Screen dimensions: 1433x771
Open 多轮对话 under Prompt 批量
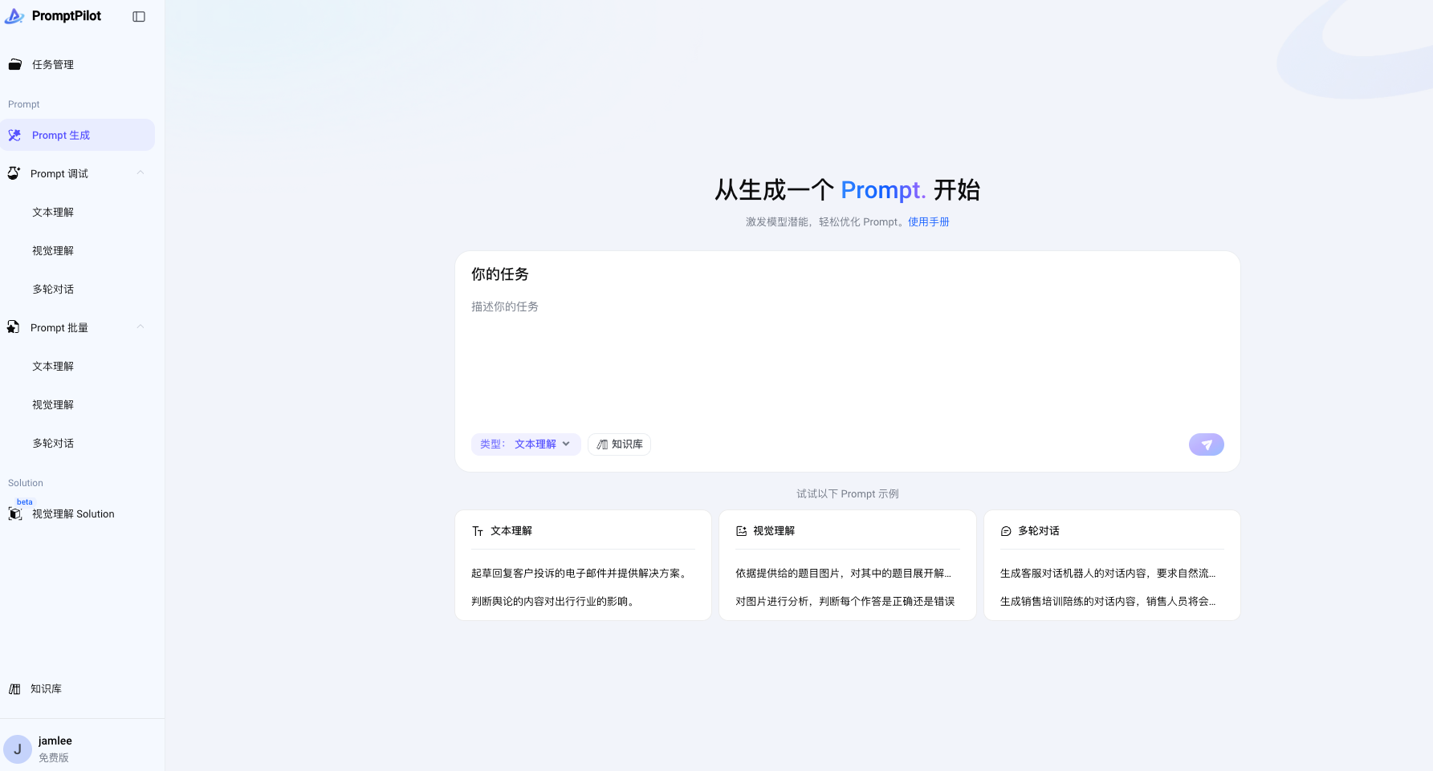pyautogui.click(x=53, y=444)
